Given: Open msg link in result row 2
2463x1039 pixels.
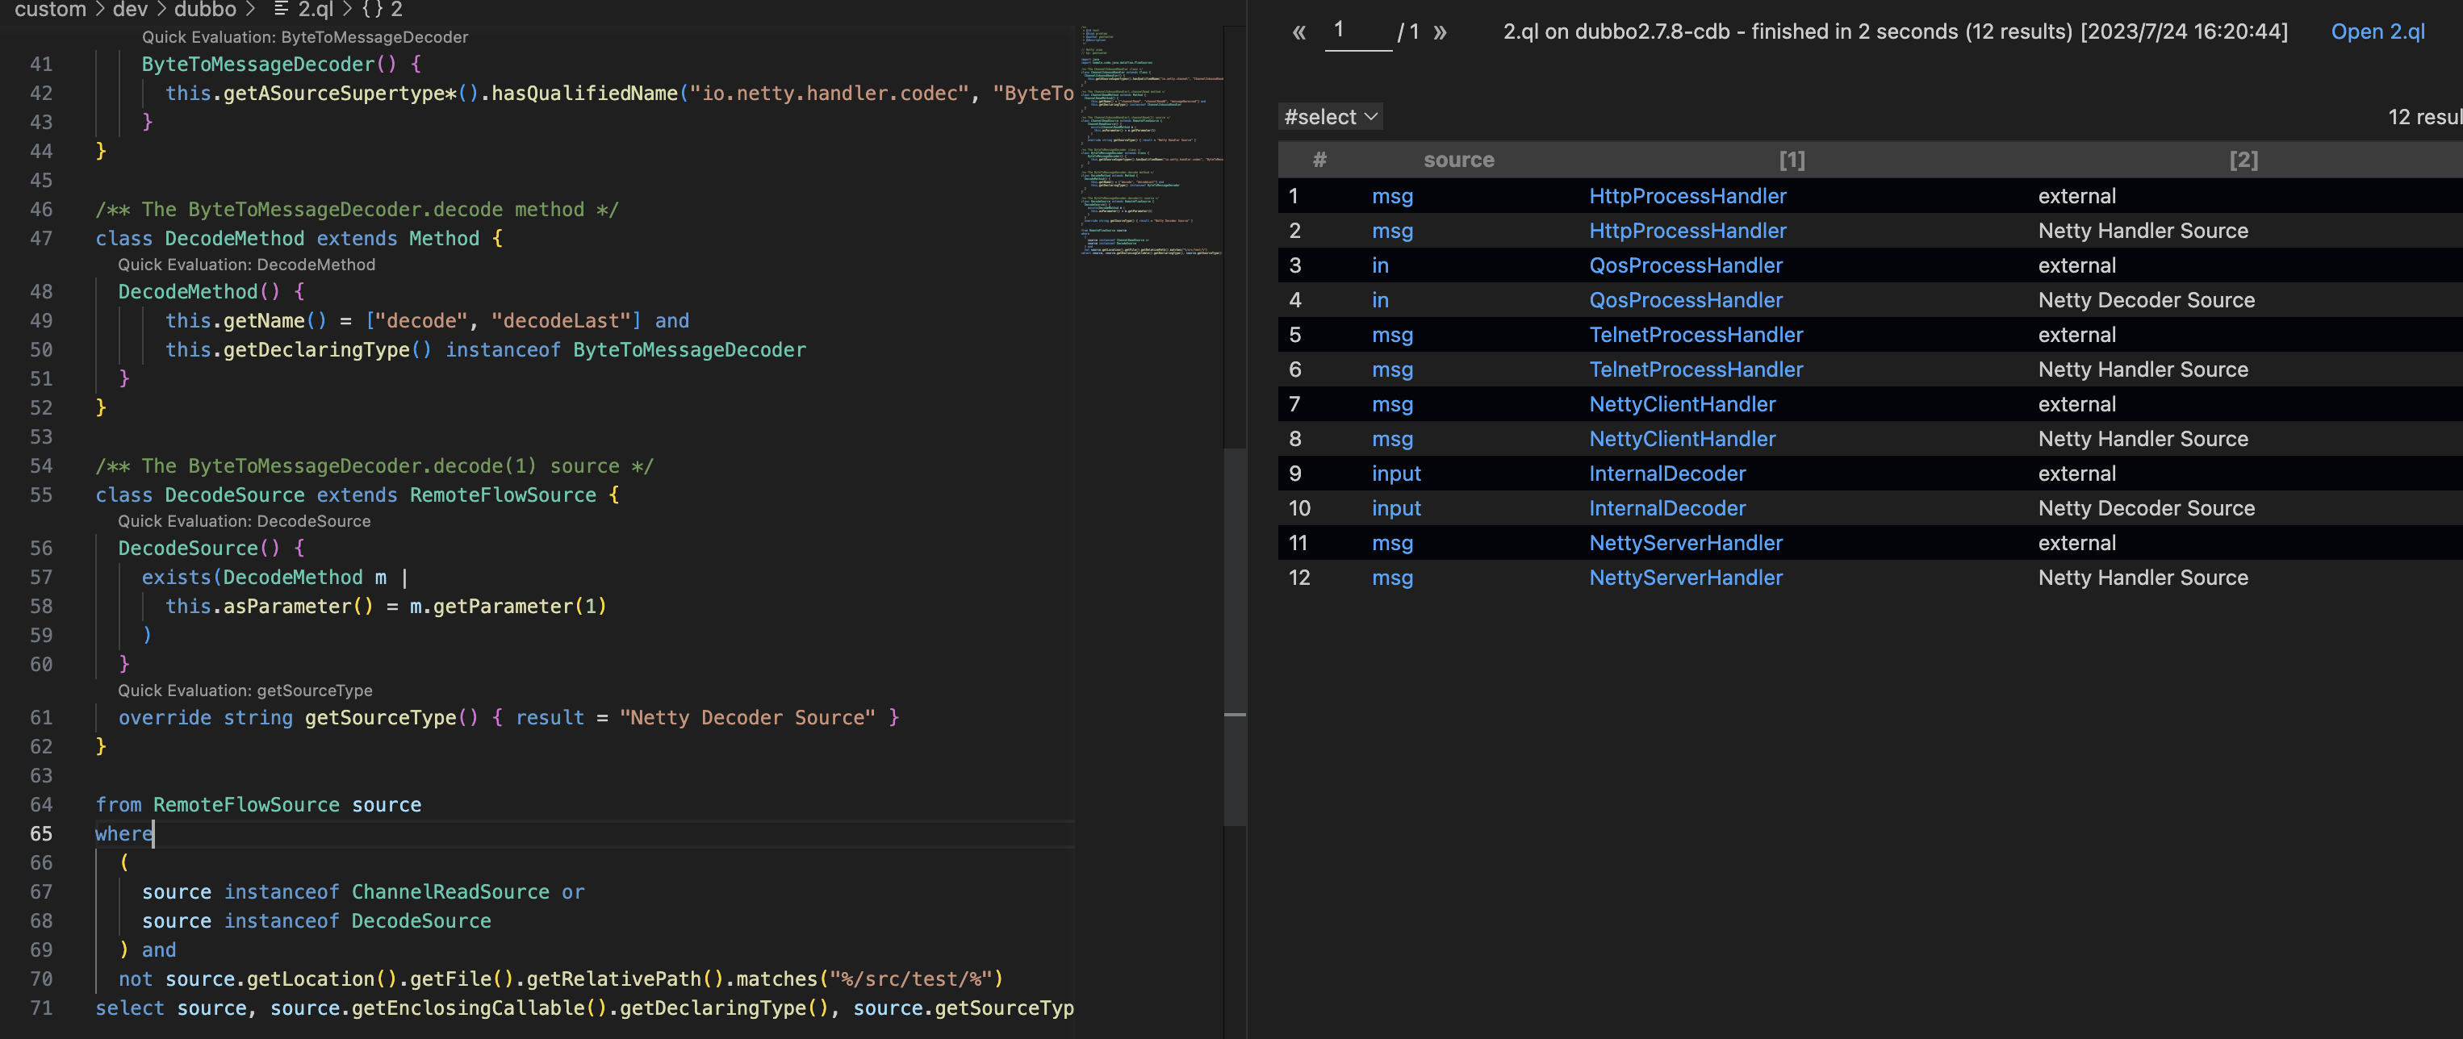Looking at the screenshot, I should coord(1392,231).
